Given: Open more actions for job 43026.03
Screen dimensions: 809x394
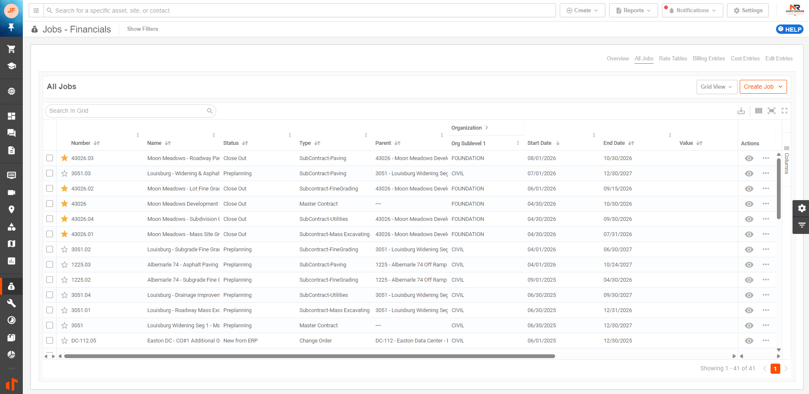Looking at the screenshot, I should click(x=766, y=158).
